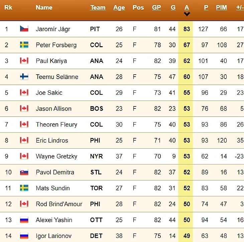The height and width of the screenshot is (242, 244).
Task: Sort by G goals column header
Action: [x=173, y=7]
